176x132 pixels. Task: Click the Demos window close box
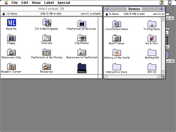[x=107, y=9]
